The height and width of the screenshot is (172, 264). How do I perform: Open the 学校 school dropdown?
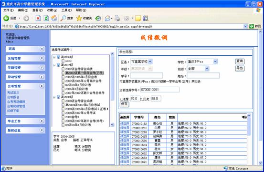(215, 61)
